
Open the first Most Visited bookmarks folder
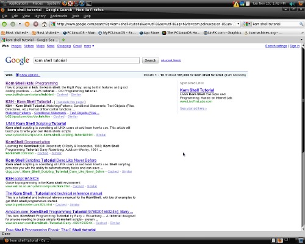point(15,32)
